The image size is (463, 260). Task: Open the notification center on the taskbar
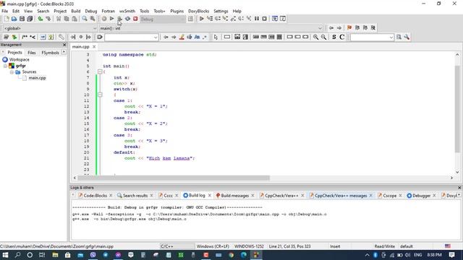point(451,255)
